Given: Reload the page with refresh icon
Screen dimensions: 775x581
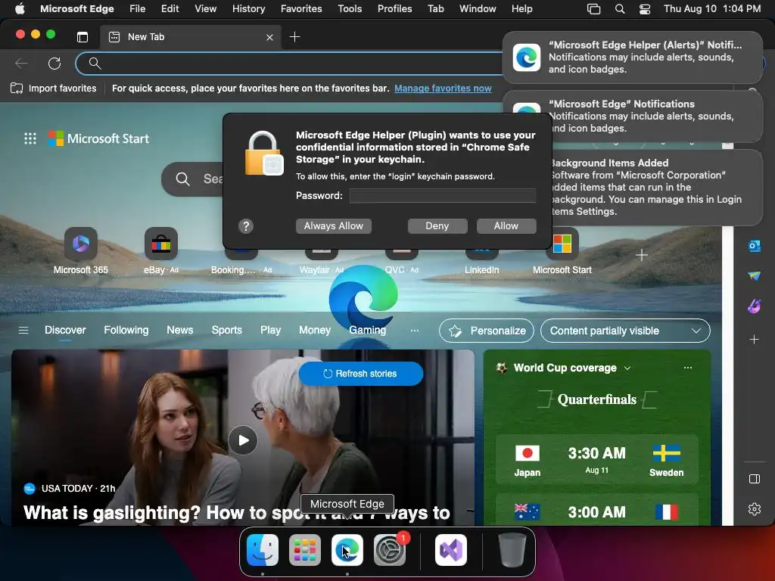Looking at the screenshot, I should click(54, 64).
